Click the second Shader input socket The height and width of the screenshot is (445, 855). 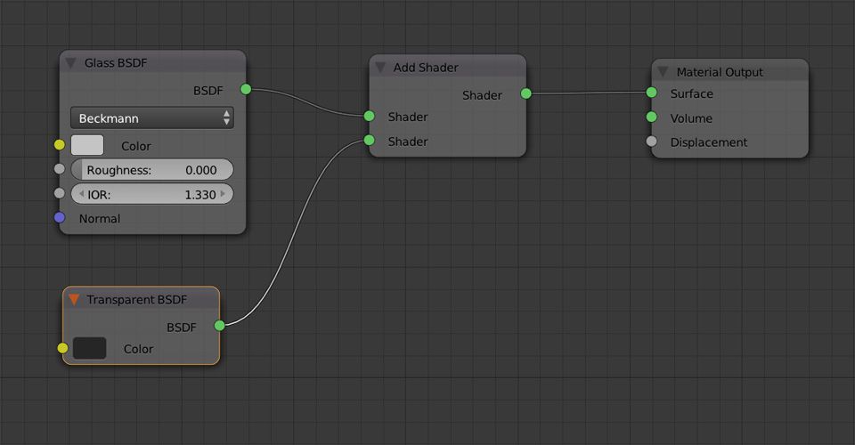point(369,140)
